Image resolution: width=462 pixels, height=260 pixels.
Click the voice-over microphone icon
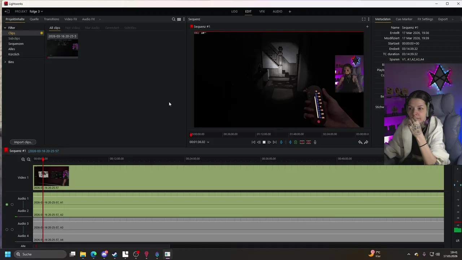pos(315,142)
